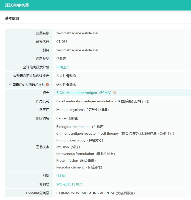This screenshot has width=191, height=200.
Task: Click the edit icon next to BCMA target
Action: 115,93
